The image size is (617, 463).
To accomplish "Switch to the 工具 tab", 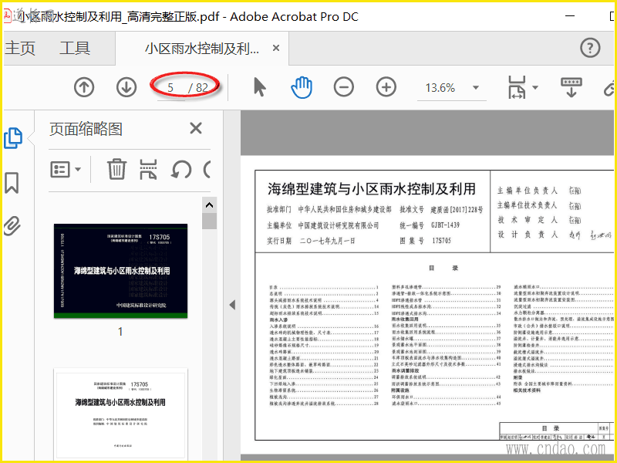I will [75, 49].
